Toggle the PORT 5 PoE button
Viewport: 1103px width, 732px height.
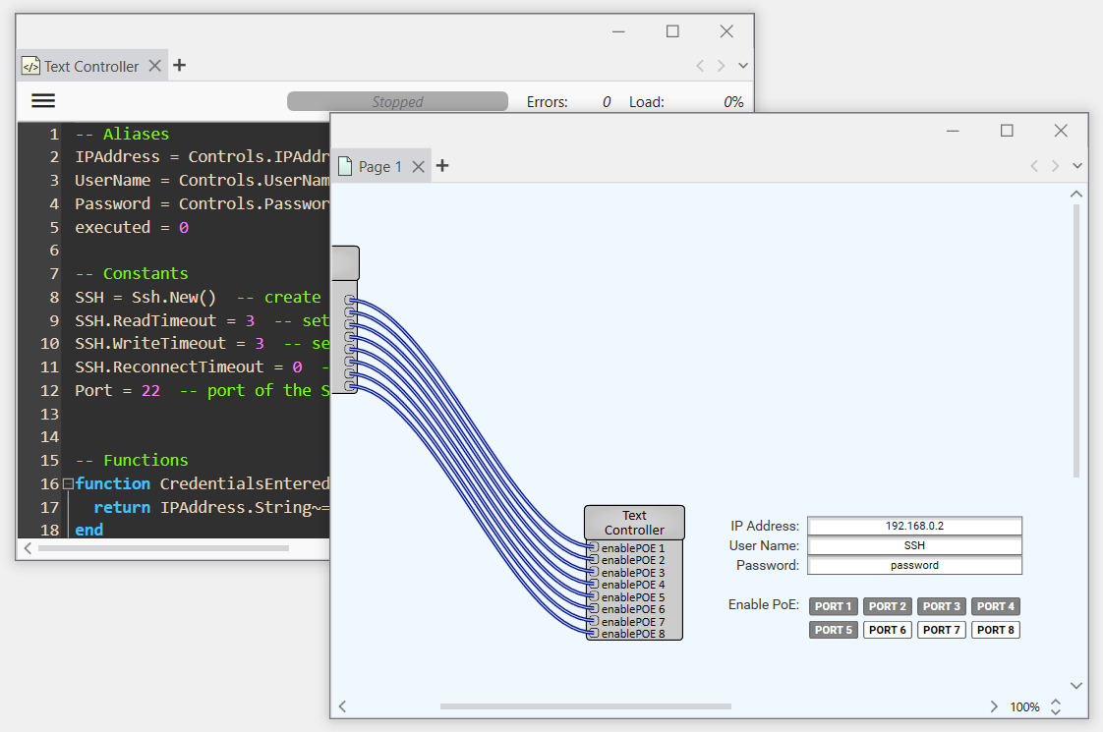834,630
